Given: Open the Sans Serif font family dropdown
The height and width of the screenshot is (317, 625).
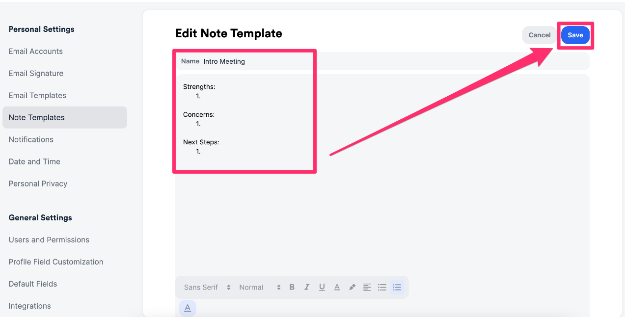Looking at the screenshot, I should click(201, 287).
